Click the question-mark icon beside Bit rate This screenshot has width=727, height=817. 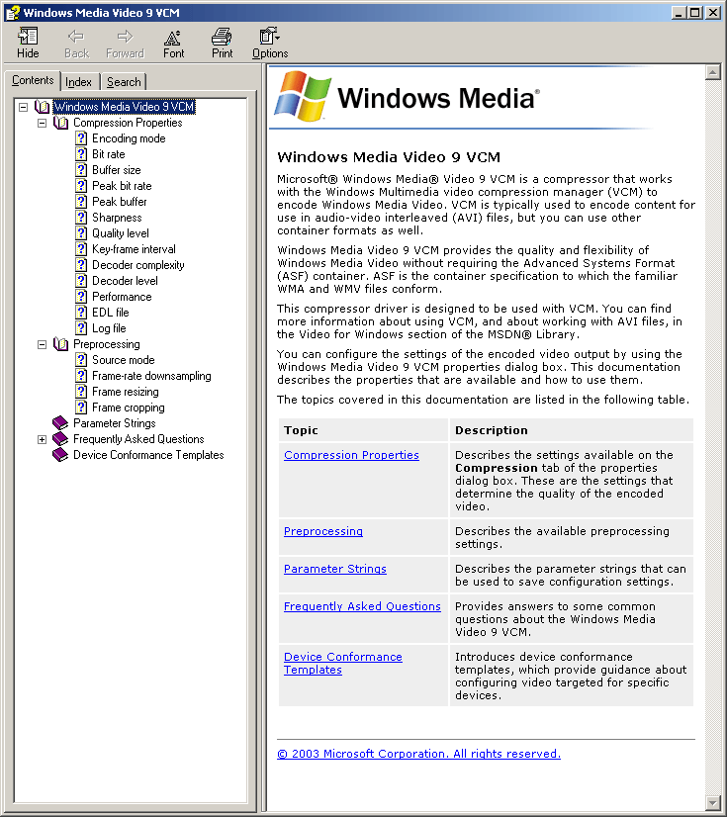click(x=81, y=154)
